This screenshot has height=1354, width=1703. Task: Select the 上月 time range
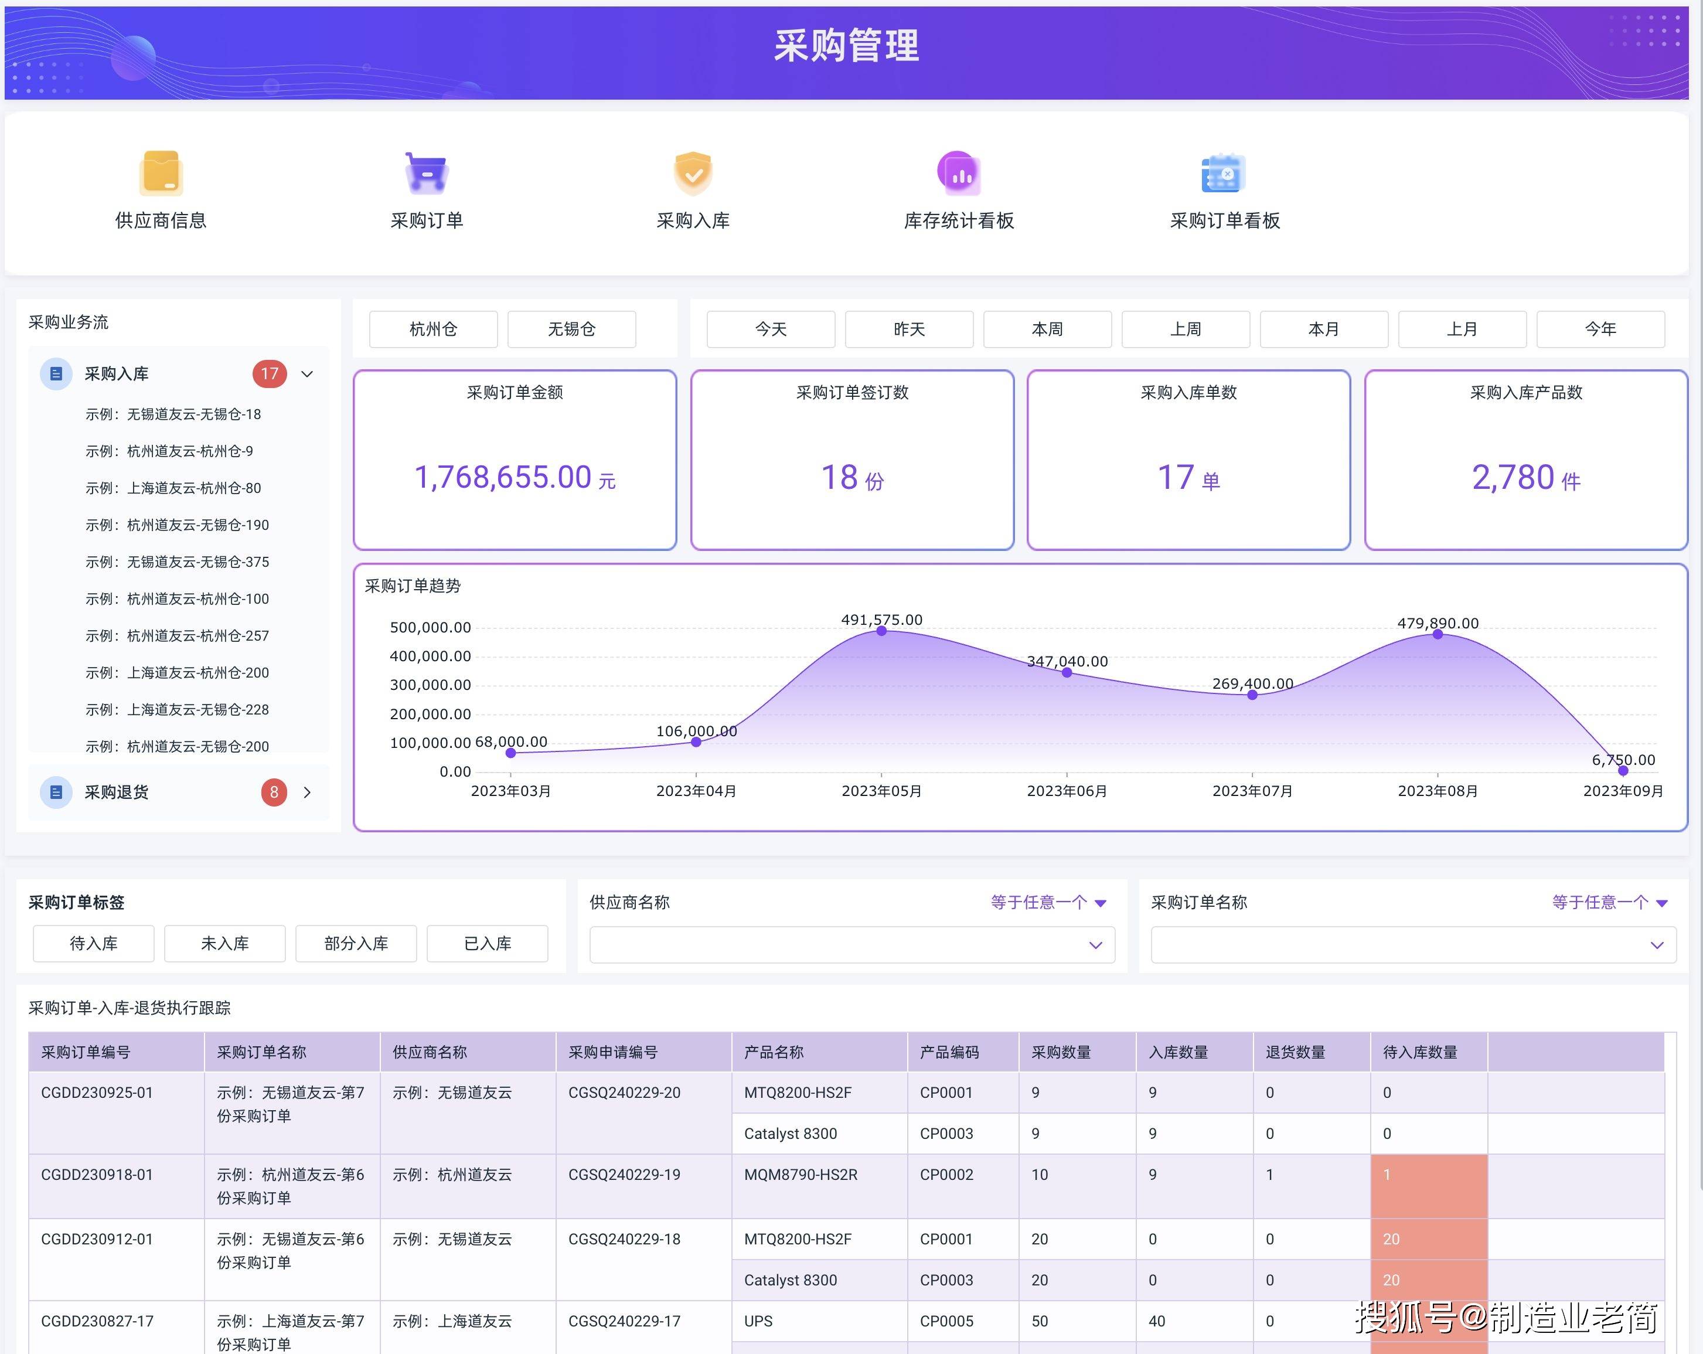[1462, 329]
